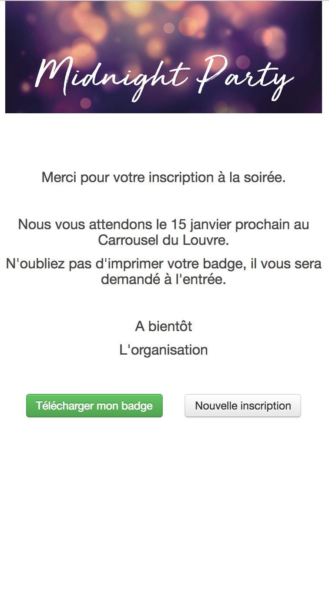Click the green Télécharger mon badge button
329x596 pixels.
point(94,406)
